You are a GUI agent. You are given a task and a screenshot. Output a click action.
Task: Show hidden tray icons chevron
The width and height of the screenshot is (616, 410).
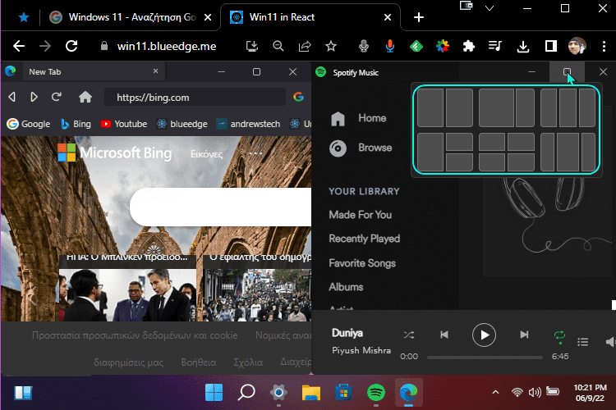point(496,392)
